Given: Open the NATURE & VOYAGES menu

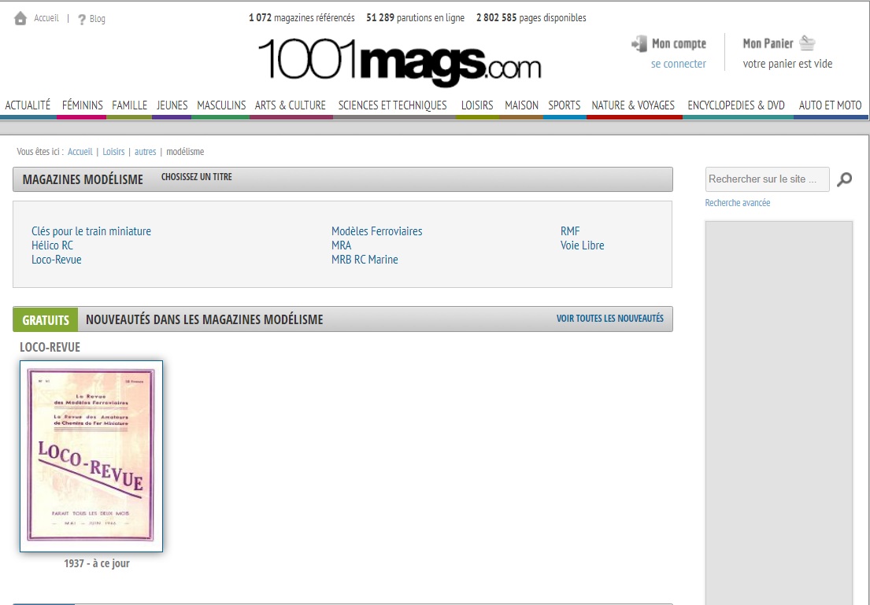Looking at the screenshot, I should pos(633,105).
